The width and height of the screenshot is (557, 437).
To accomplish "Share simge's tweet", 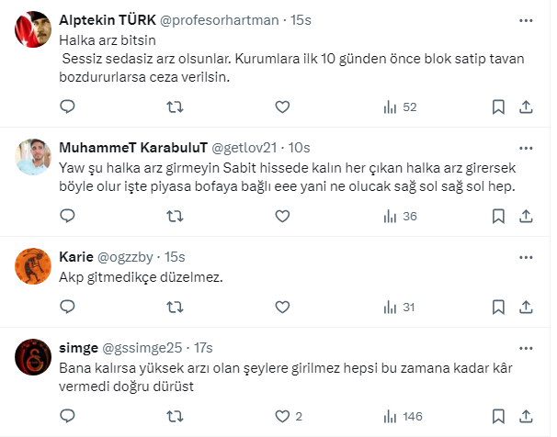I will [x=526, y=416].
